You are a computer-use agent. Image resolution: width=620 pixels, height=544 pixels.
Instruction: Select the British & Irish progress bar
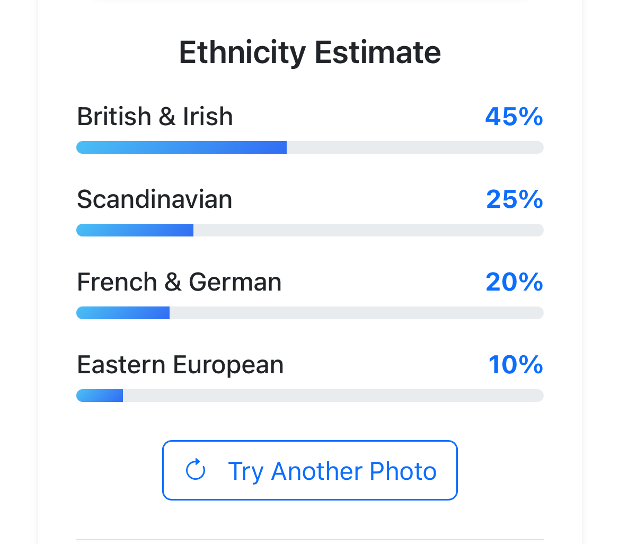point(309,147)
